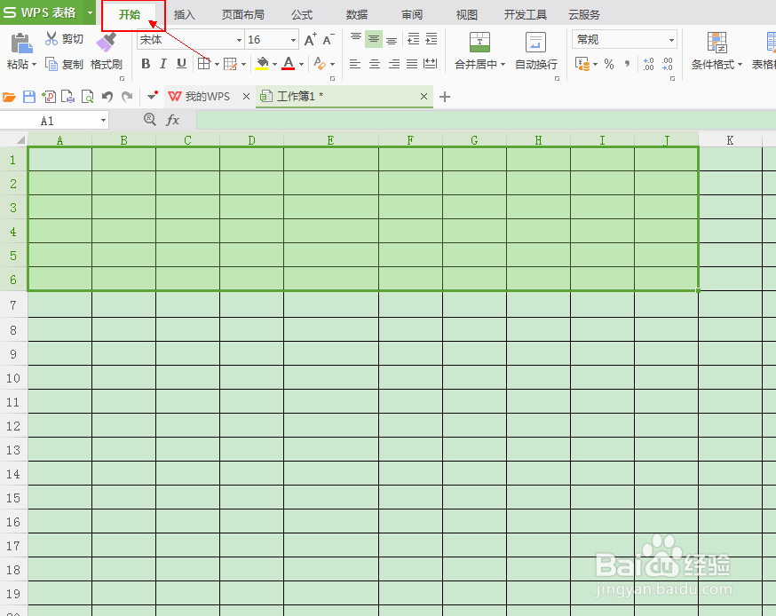Switch to 审阅 tab
The image size is (776, 616).
(412, 15)
